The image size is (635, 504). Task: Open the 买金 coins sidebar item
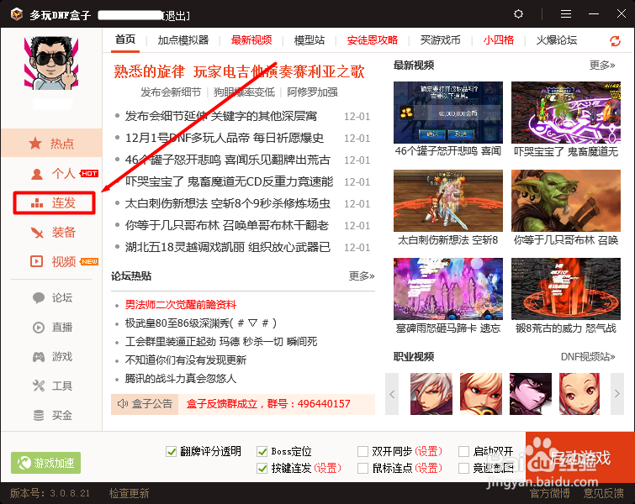[x=53, y=416]
